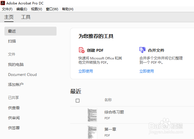Click the 已共享 section label in the sidebar

[14, 98]
